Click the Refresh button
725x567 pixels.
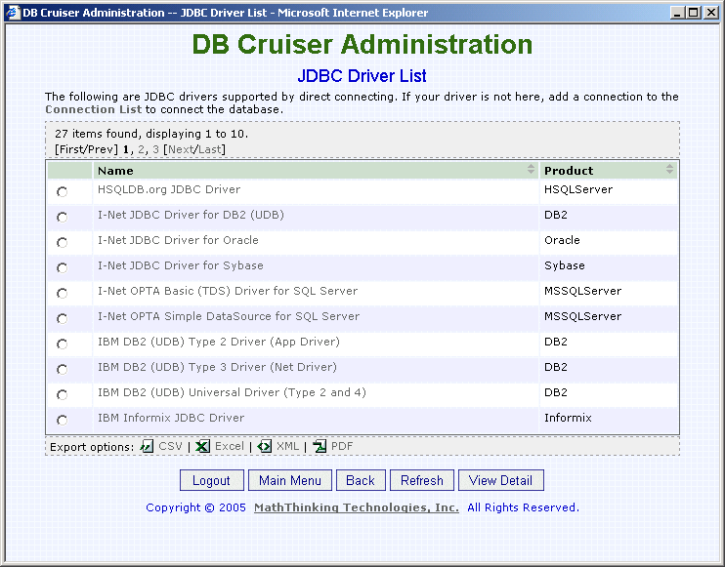[422, 480]
